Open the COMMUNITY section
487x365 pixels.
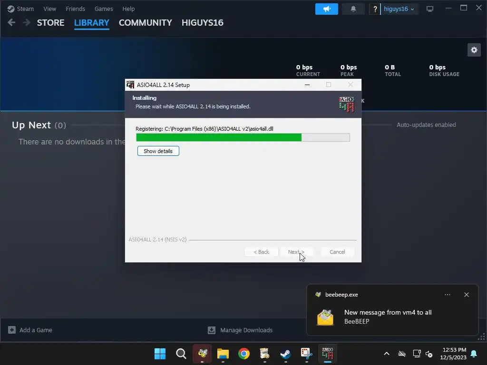(146, 23)
